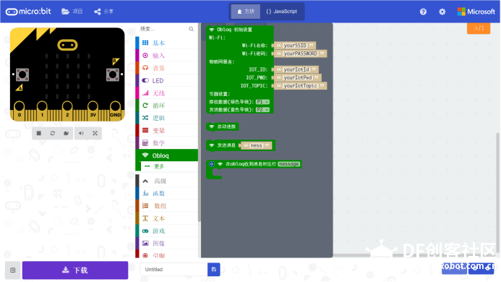Open the 项目 projects folder menu
501x282 pixels.
pos(72,12)
